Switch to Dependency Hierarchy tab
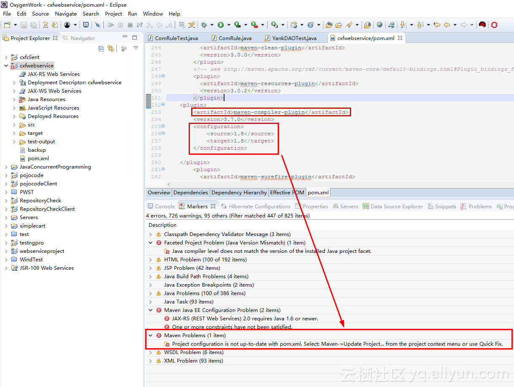 [x=239, y=193]
